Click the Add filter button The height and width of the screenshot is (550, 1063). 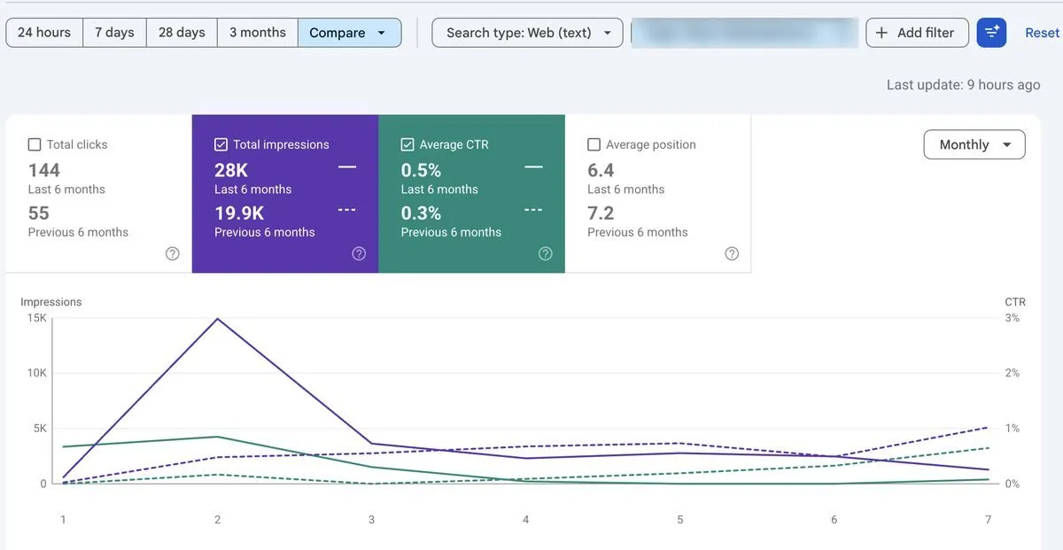point(915,33)
